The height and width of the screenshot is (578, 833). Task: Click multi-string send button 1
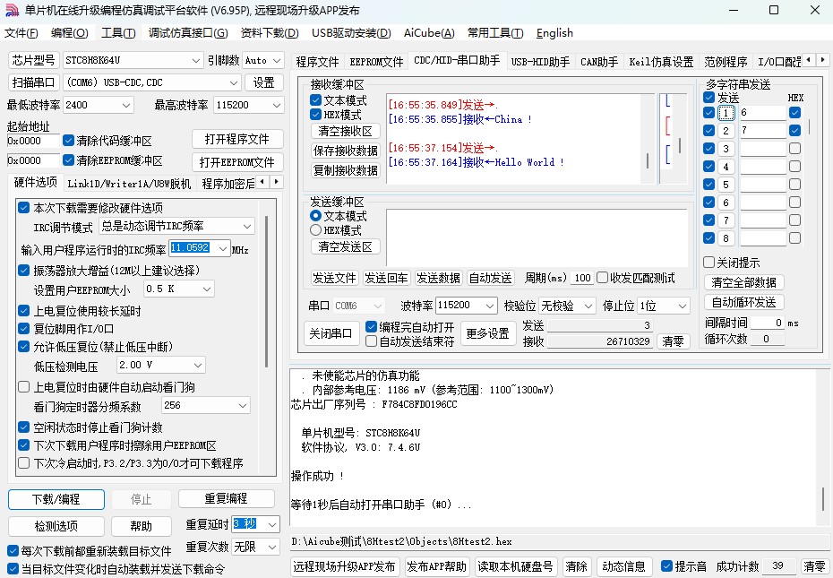click(726, 113)
